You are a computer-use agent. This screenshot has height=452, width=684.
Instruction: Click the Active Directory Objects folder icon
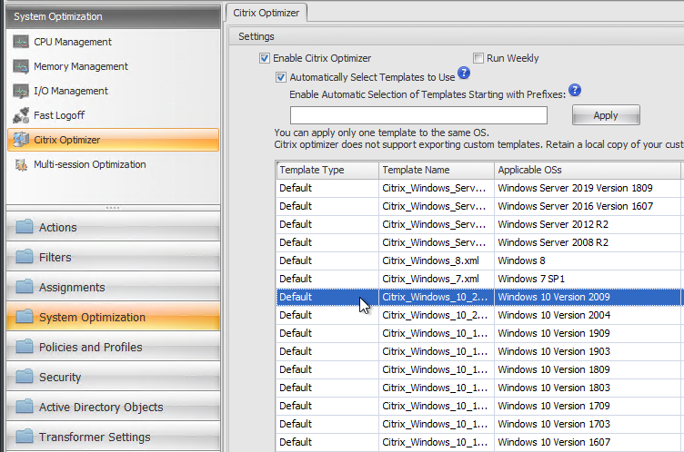coord(25,407)
